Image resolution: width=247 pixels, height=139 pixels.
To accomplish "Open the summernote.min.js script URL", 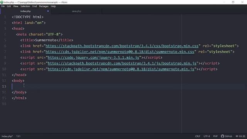I will (121, 69).
